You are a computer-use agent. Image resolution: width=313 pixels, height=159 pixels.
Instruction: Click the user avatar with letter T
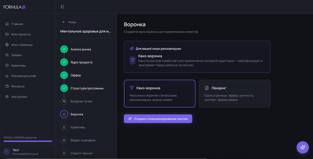(x=7, y=152)
